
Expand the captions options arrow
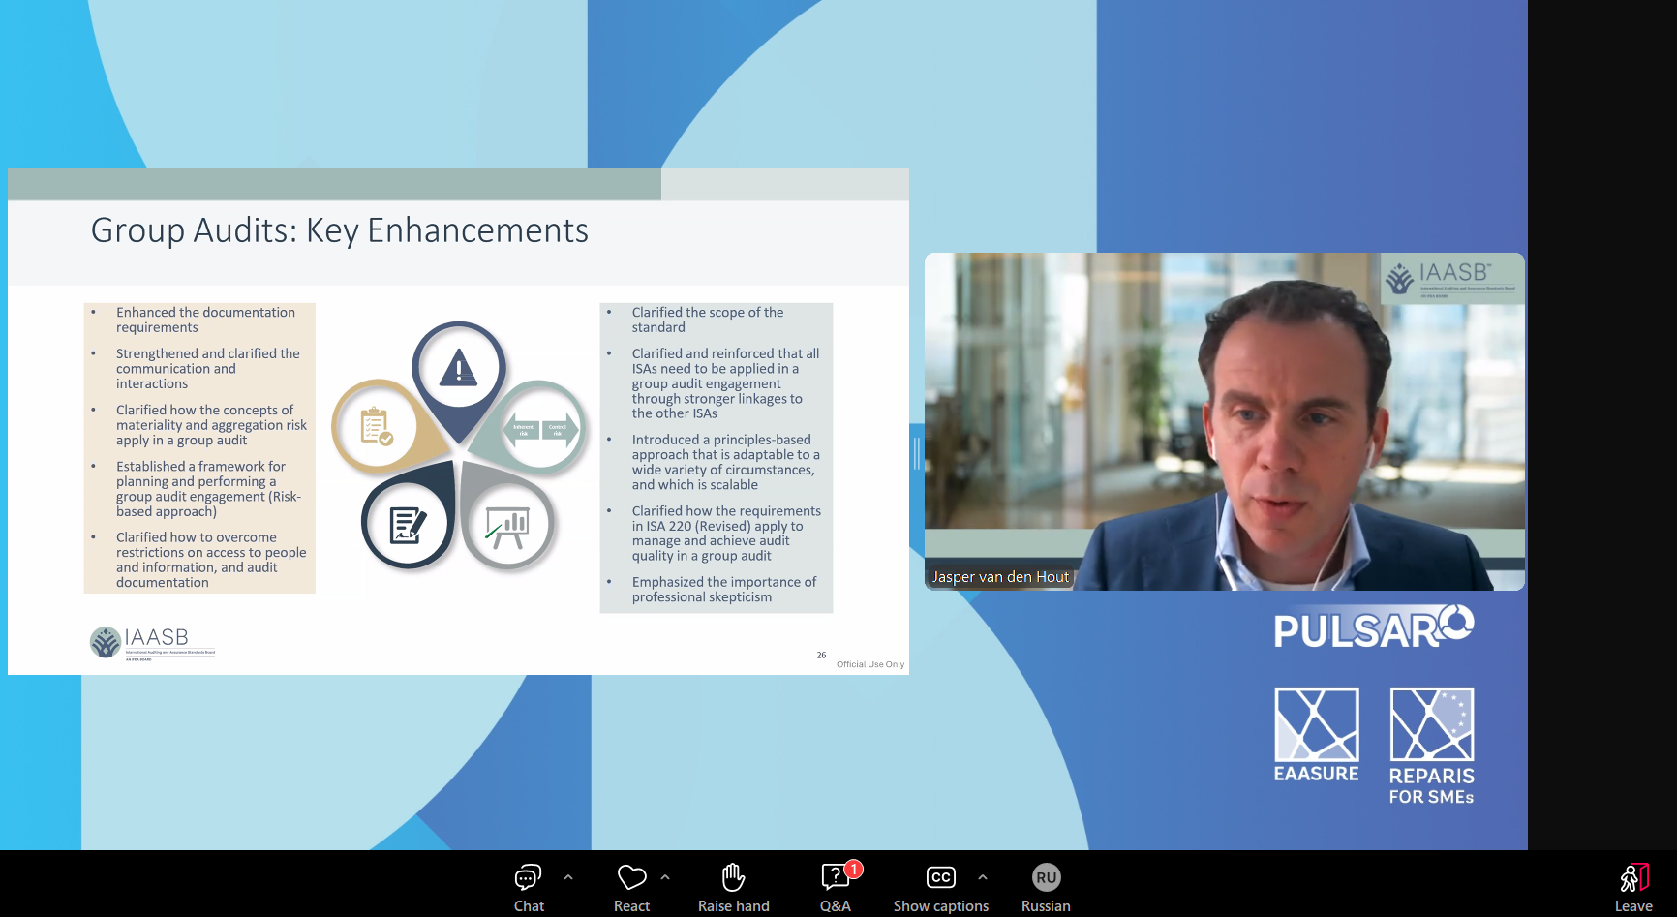click(x=983, y=877)
